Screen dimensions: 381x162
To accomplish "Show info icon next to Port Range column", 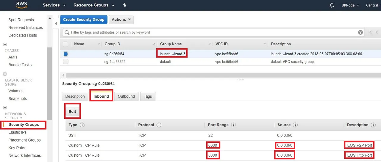I will click(x=234, y=125).
